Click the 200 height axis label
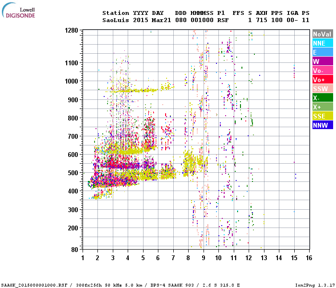The image size is (336, 288). coord(73,228)
